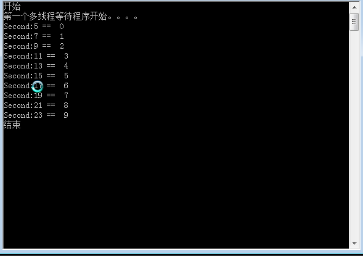The height and width of the screenshot is (256, 363).
Task: Click the blank black console area
Action: 176,185
